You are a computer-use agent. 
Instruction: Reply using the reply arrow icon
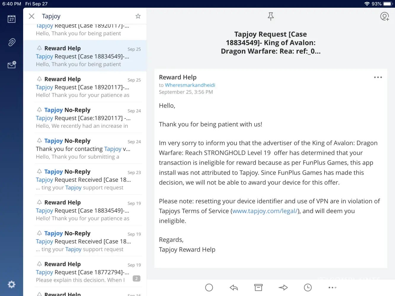(x=234, y=287)
